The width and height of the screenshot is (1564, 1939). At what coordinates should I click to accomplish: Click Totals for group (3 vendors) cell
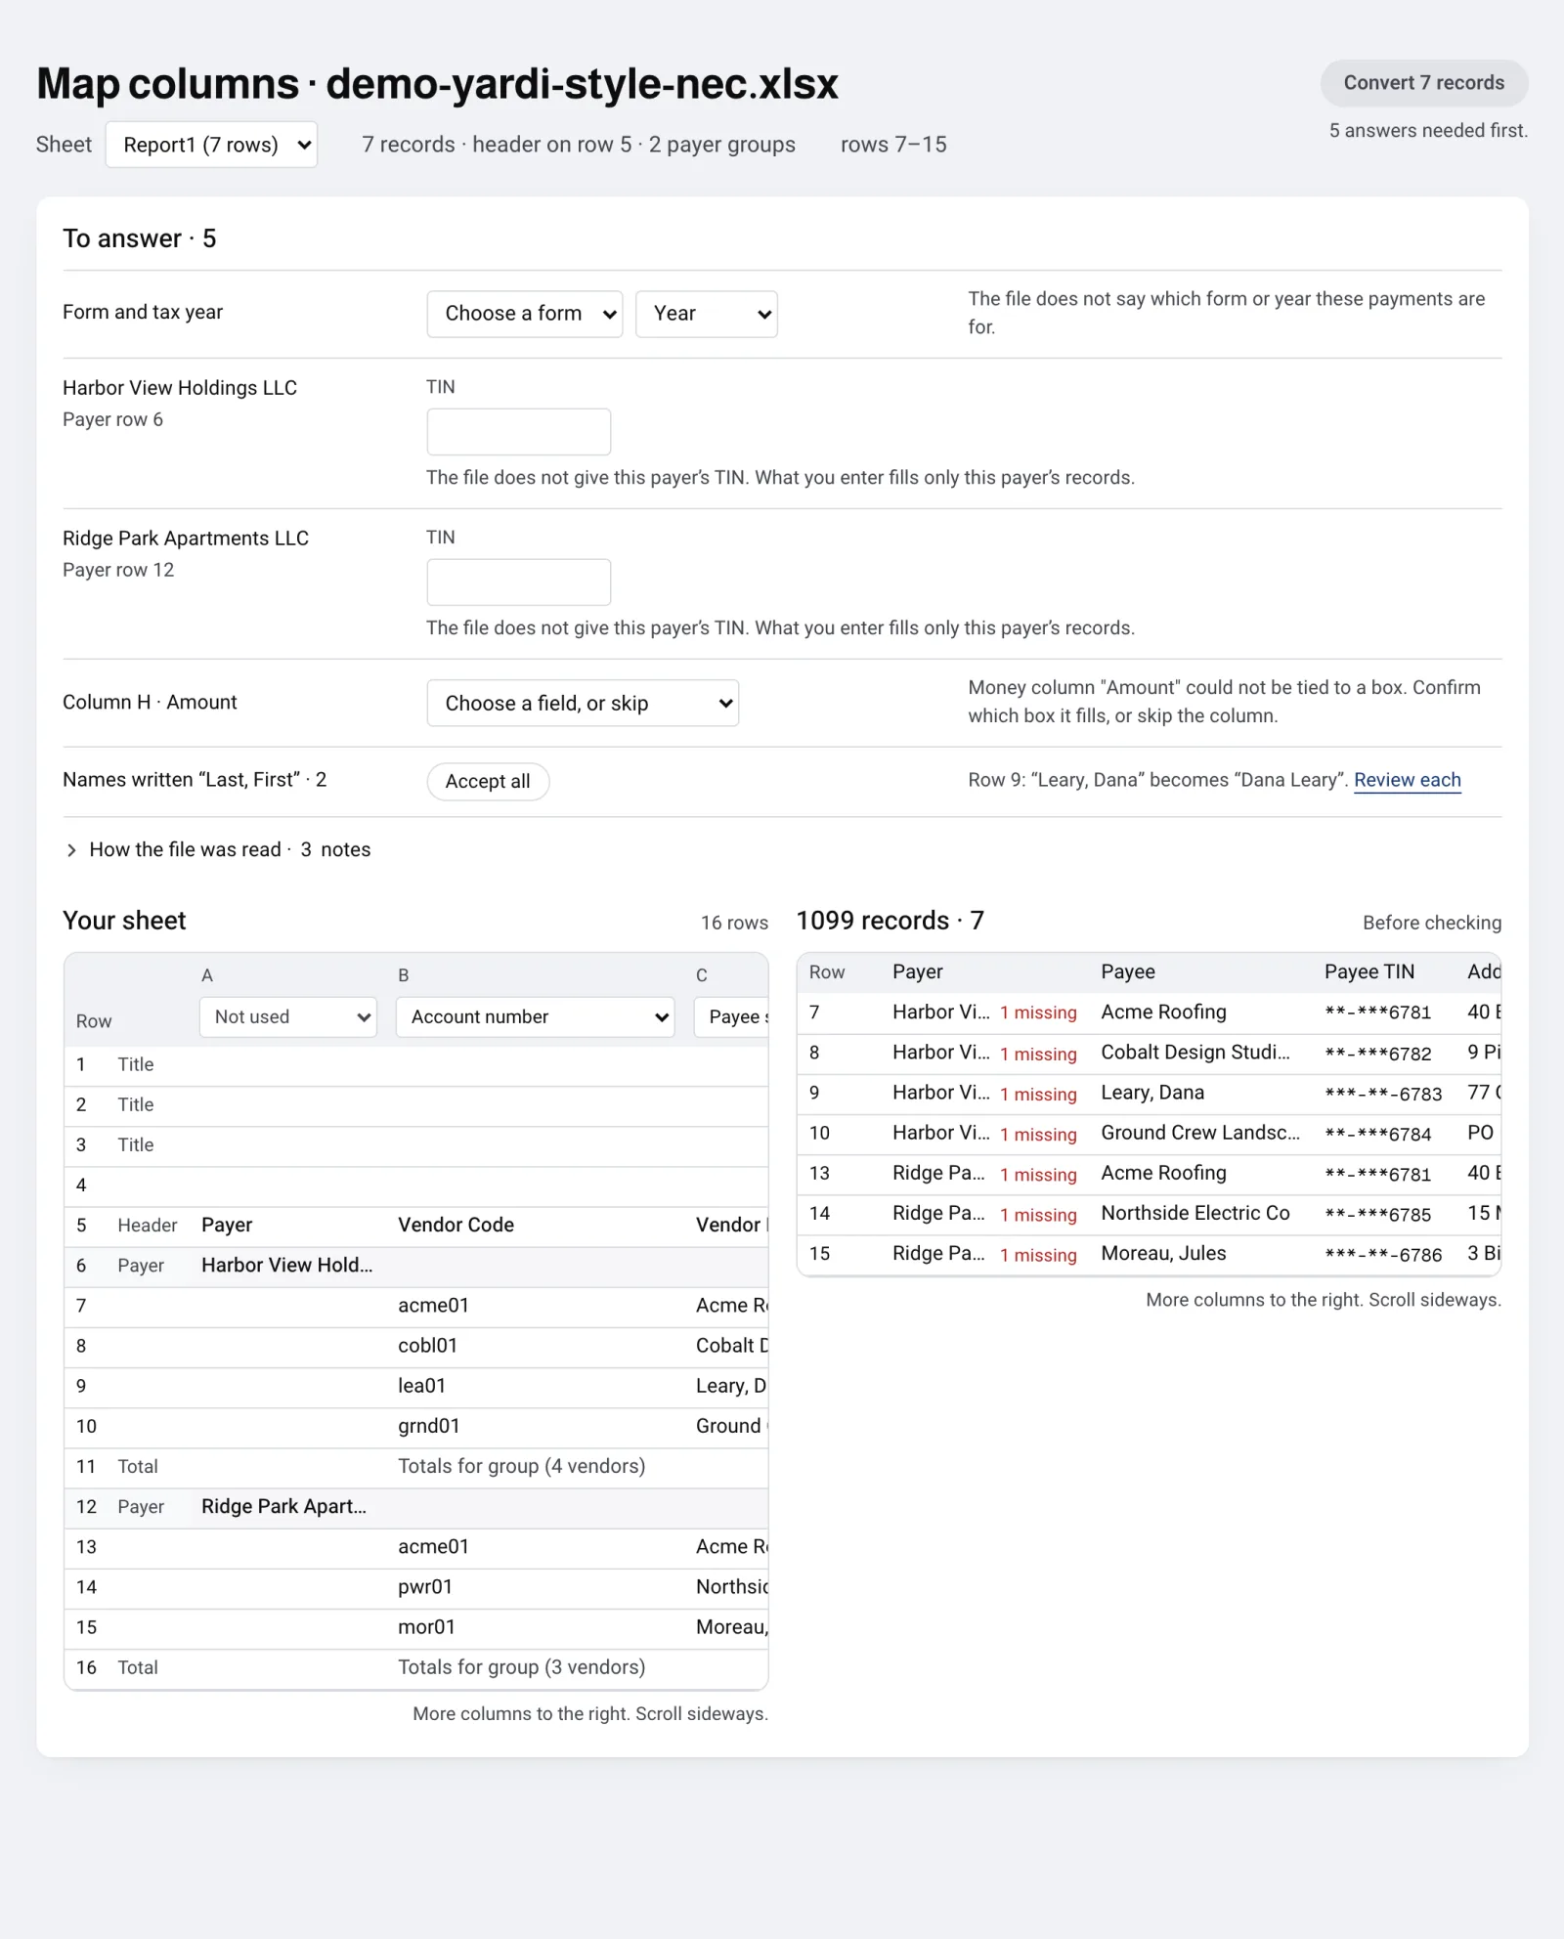(521, 1667)
